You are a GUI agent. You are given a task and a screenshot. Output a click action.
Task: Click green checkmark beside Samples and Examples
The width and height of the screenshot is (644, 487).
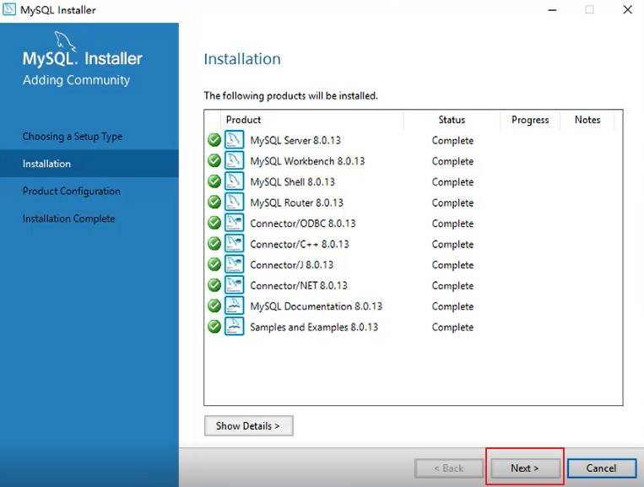[214, 327]
